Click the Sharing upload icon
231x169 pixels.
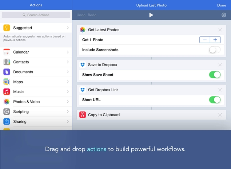tap(7, 122)
